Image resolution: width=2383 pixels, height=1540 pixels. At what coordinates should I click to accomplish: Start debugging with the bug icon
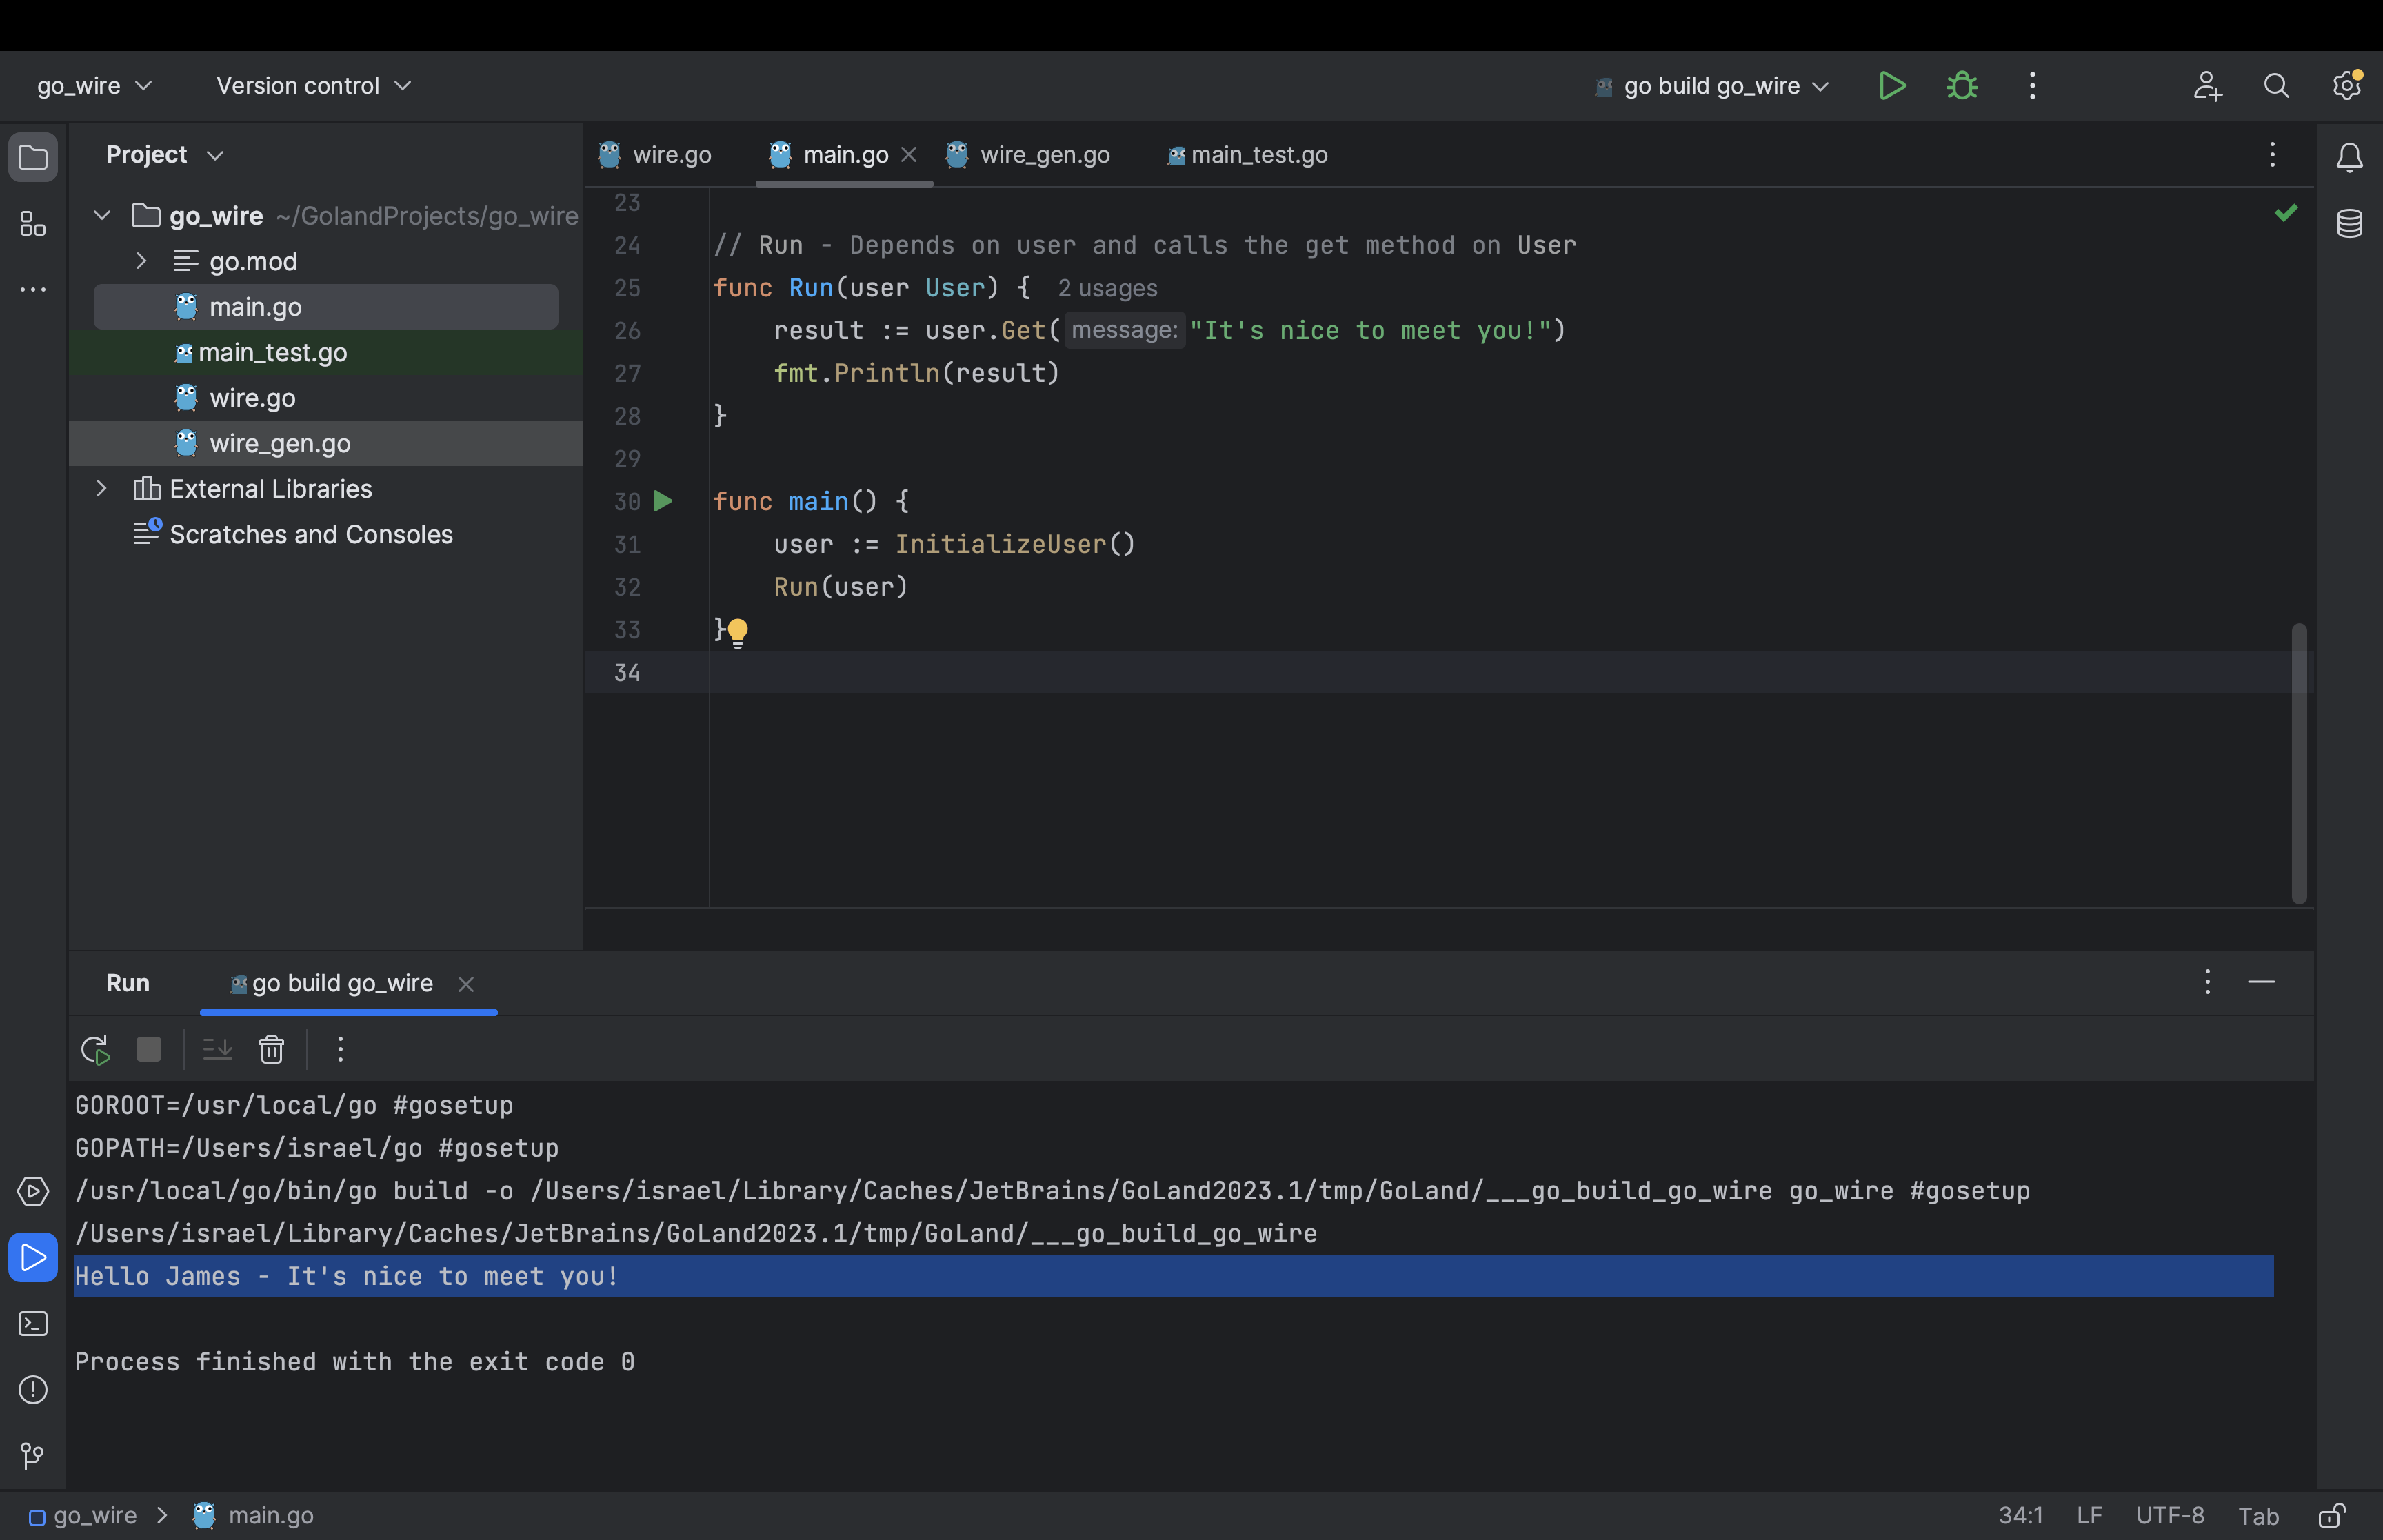coord(1961,85)
